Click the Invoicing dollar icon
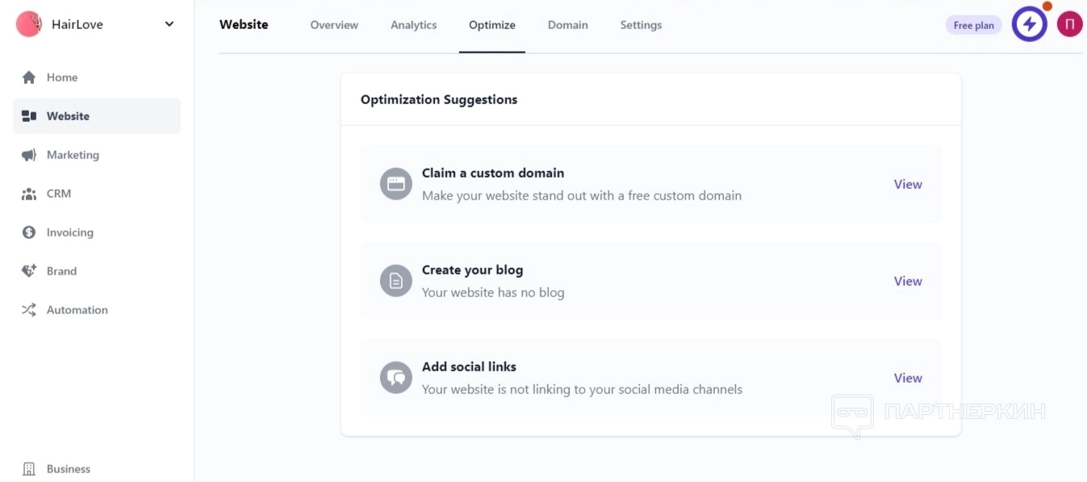 29,233
